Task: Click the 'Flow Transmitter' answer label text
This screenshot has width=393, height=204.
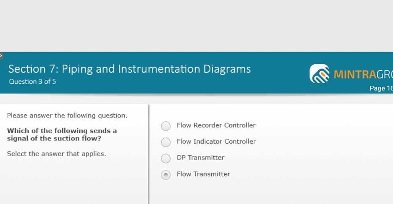Action: click(203, 174)
